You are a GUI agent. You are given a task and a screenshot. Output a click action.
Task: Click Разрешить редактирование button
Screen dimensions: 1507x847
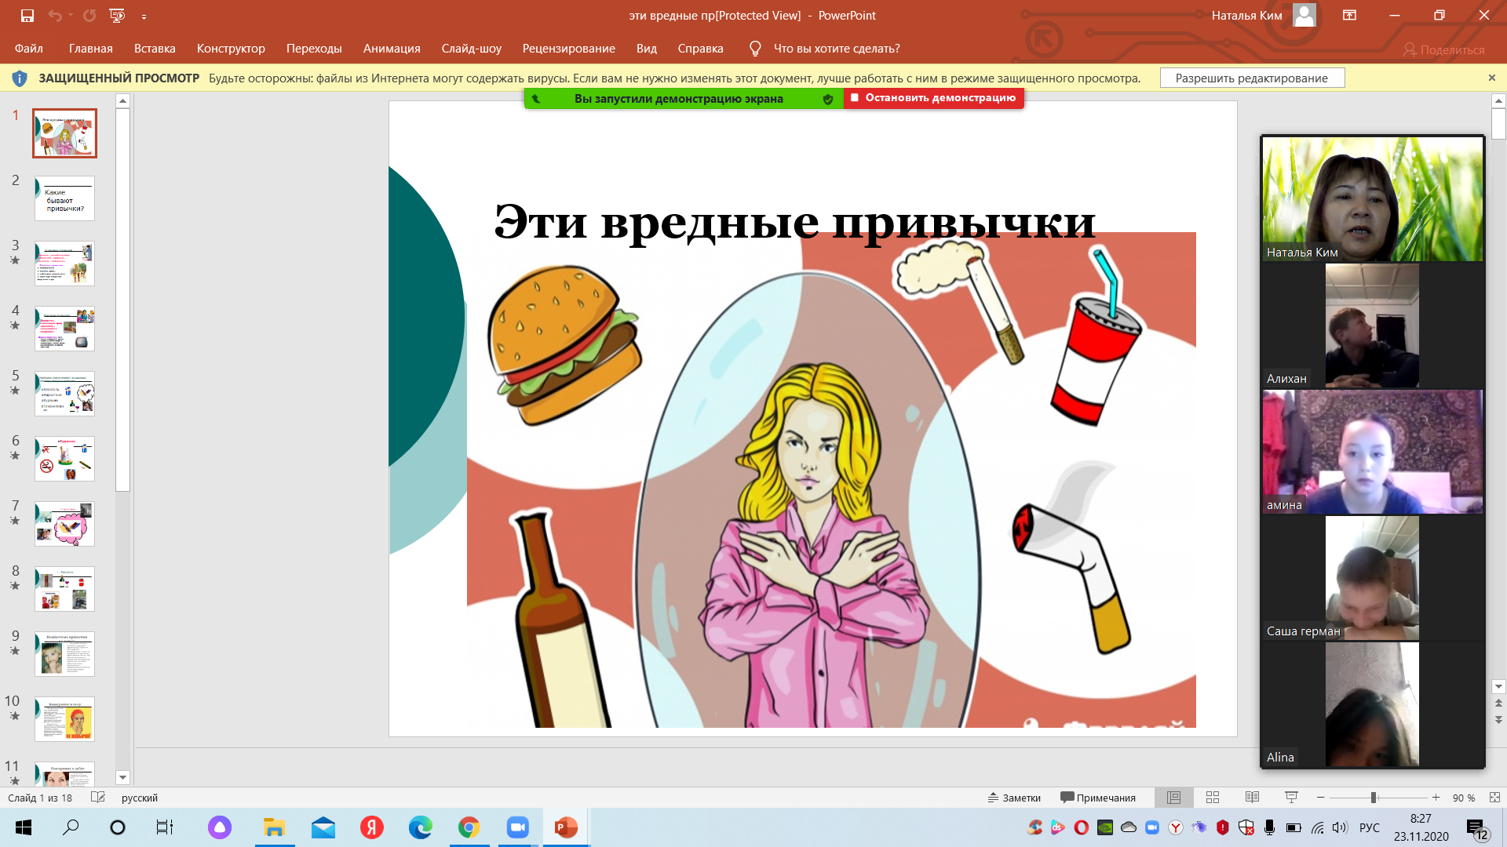(x=1251, y=78)
